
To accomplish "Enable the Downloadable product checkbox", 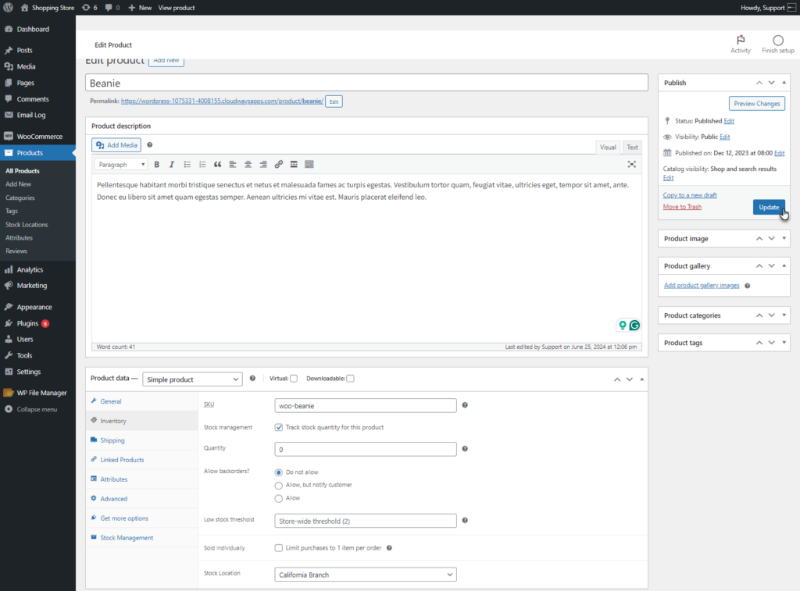I will click(x=351, y=379).
